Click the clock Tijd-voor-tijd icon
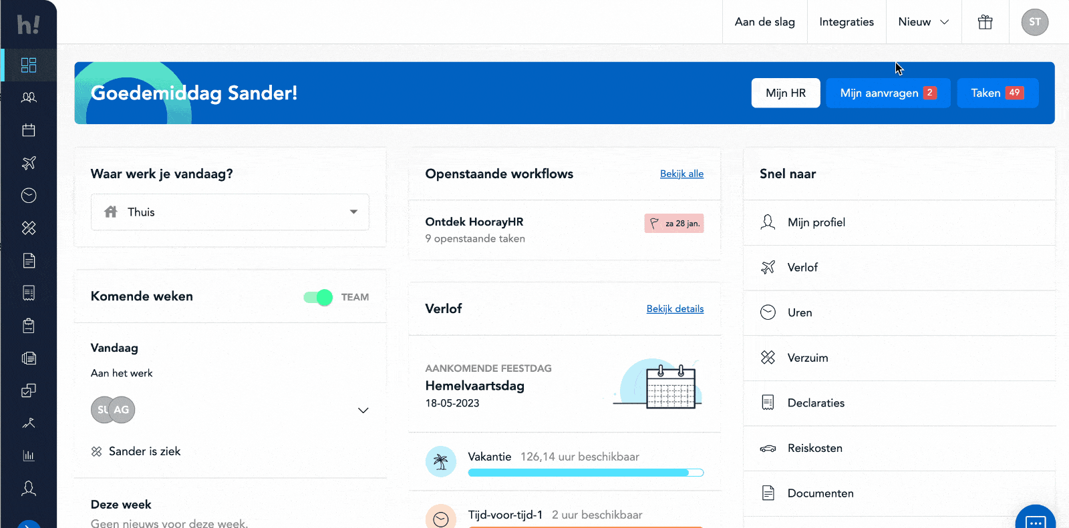The height and width of the screenshot is (528, 1069). (x=441, y=517)
